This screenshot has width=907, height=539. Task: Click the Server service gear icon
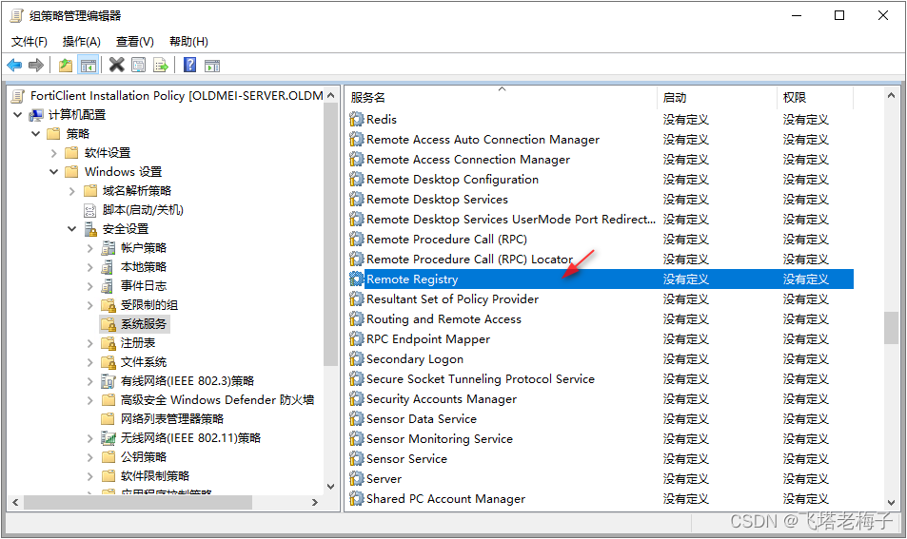click(356, 479)
